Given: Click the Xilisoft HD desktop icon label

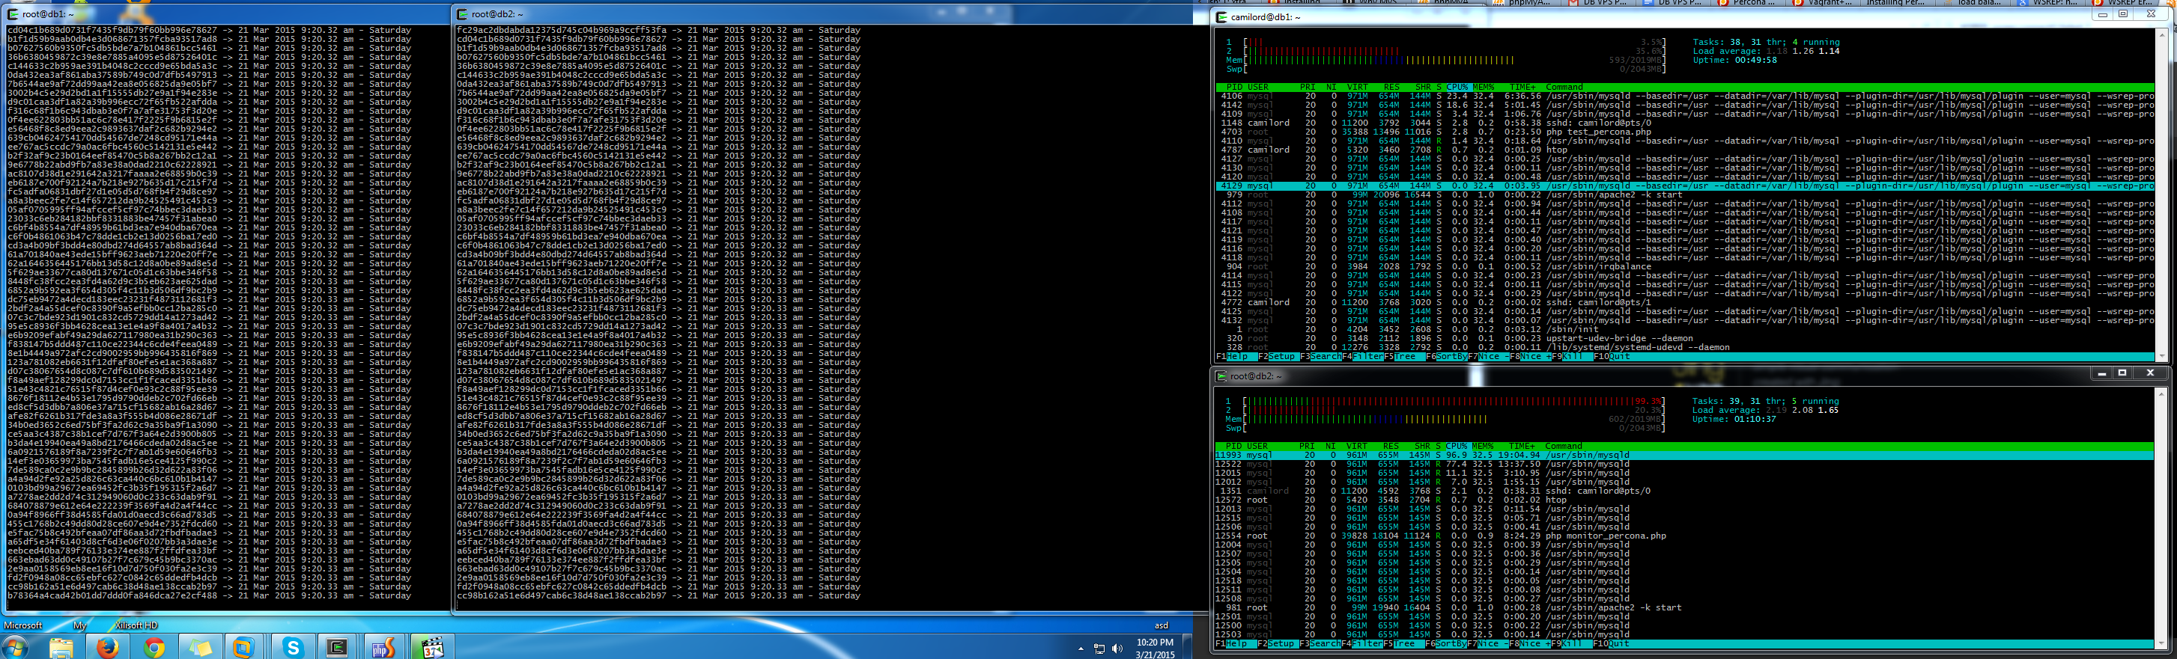Looking at the screenshot, I should pyautogui.click(x=136, y=625).
